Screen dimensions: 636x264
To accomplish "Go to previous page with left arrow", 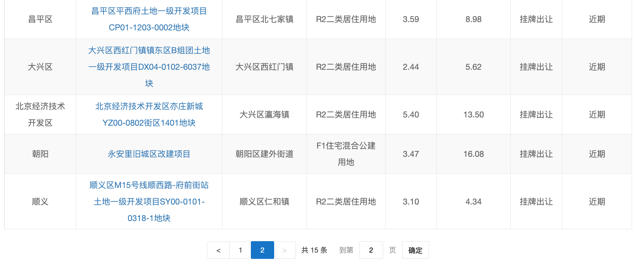I will pyautogui.click(x=218, y=250).
